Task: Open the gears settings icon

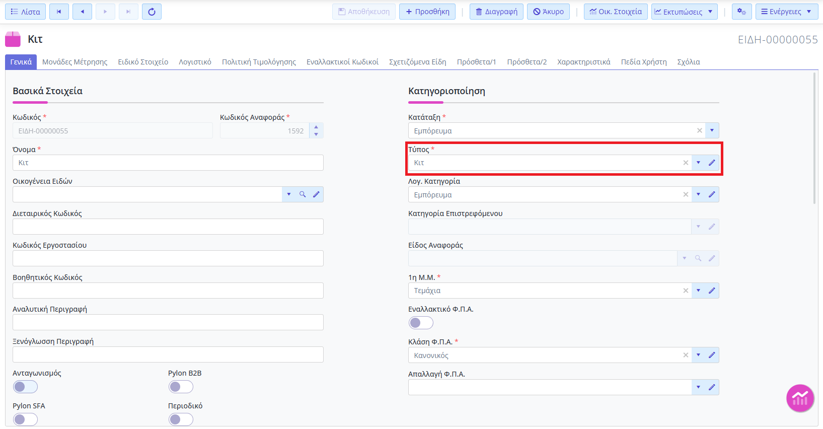Action: 741,12
